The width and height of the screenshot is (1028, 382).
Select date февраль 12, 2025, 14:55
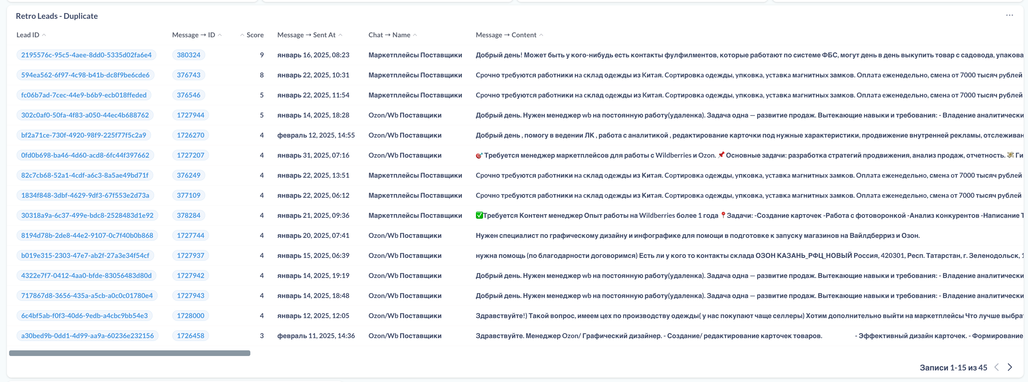click(x=316, y=135)
